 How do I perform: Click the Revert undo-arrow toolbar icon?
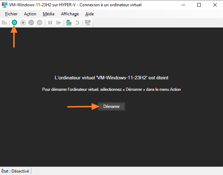click(77, 23)
